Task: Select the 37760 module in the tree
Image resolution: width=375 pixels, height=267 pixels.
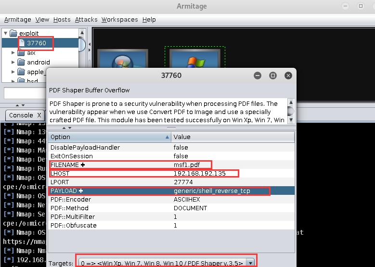Action: click(x=37, y=43)
